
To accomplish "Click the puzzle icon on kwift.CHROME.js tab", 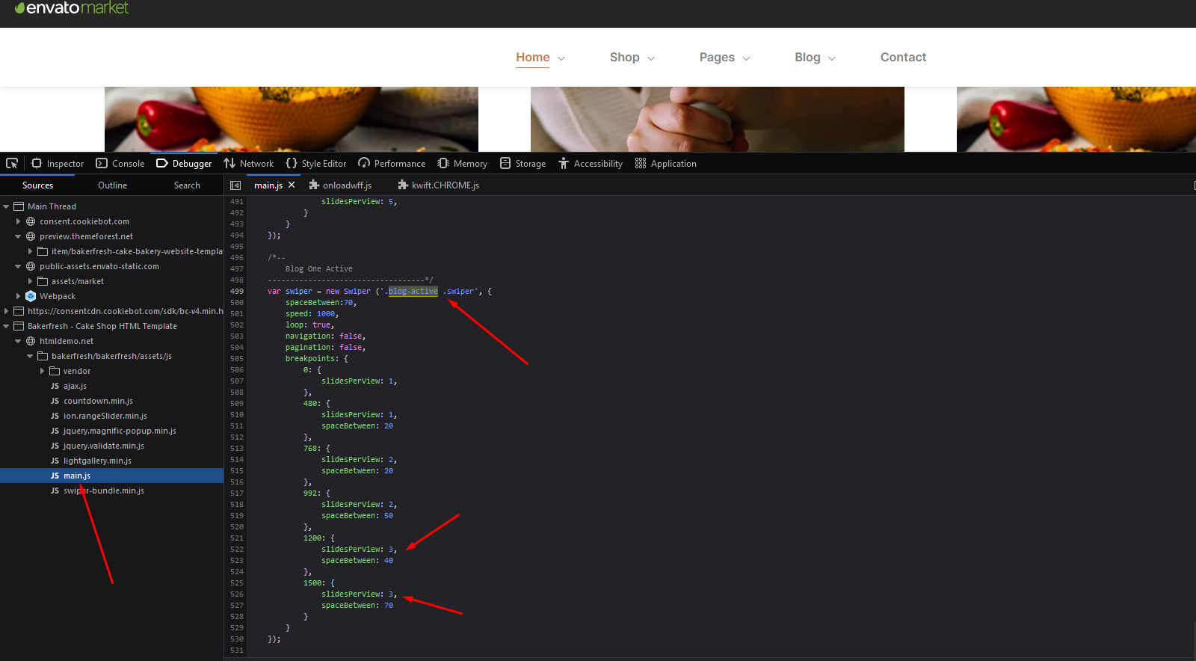I will (x=403, y=185).
